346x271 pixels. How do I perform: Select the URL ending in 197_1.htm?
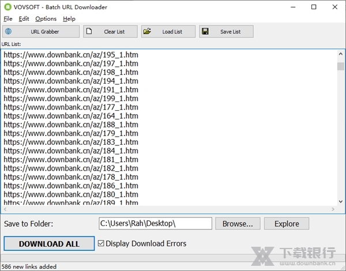tap(71, 63)
